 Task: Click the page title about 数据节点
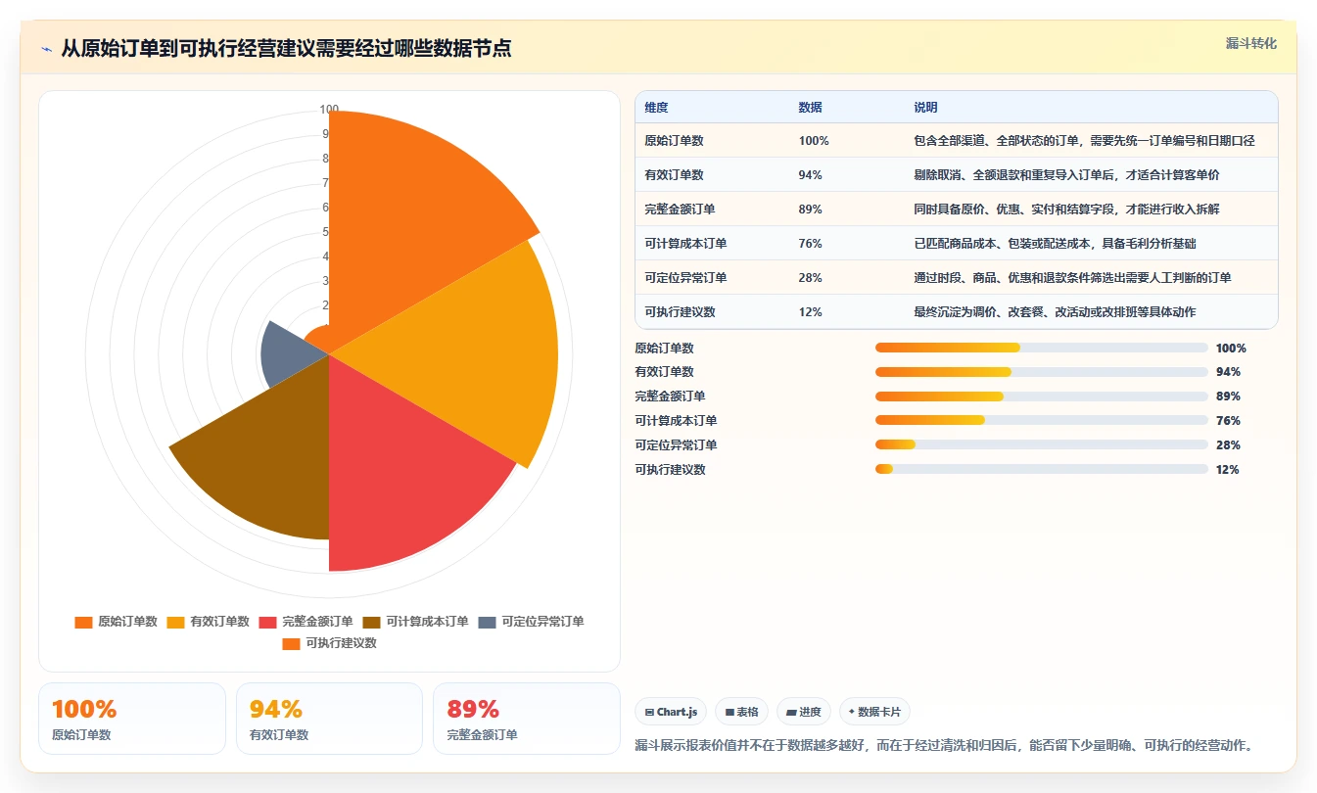click(286, 49)
